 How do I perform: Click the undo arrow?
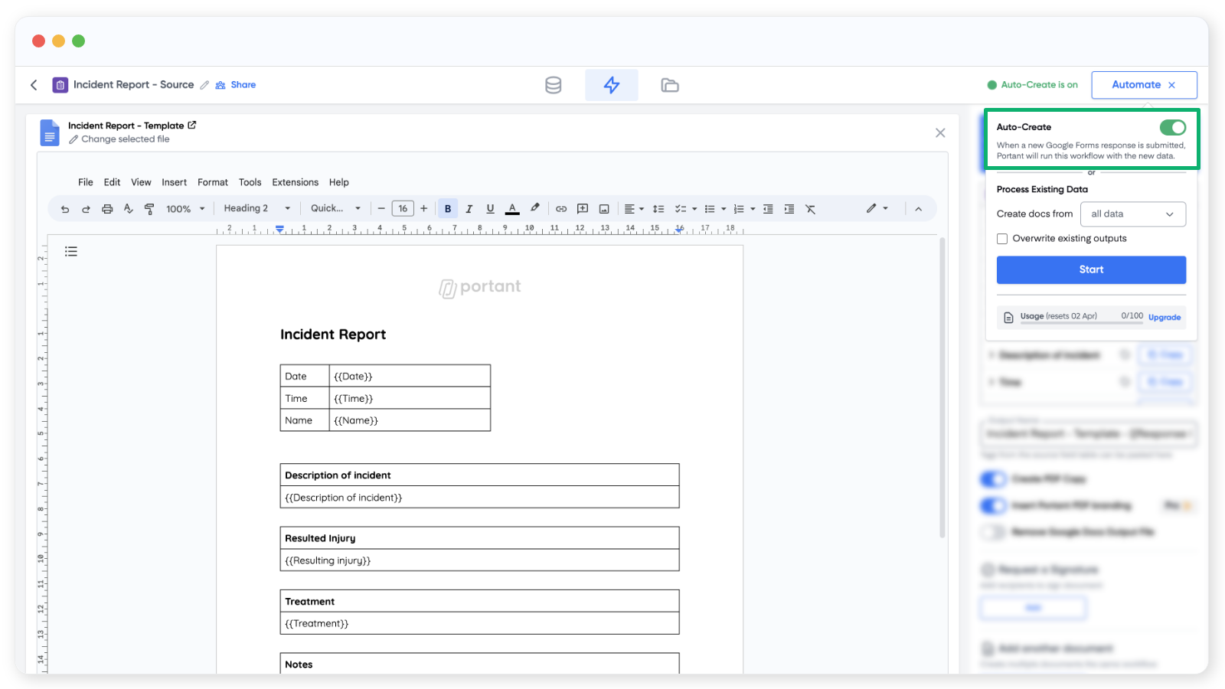click(x=65, y=209)
